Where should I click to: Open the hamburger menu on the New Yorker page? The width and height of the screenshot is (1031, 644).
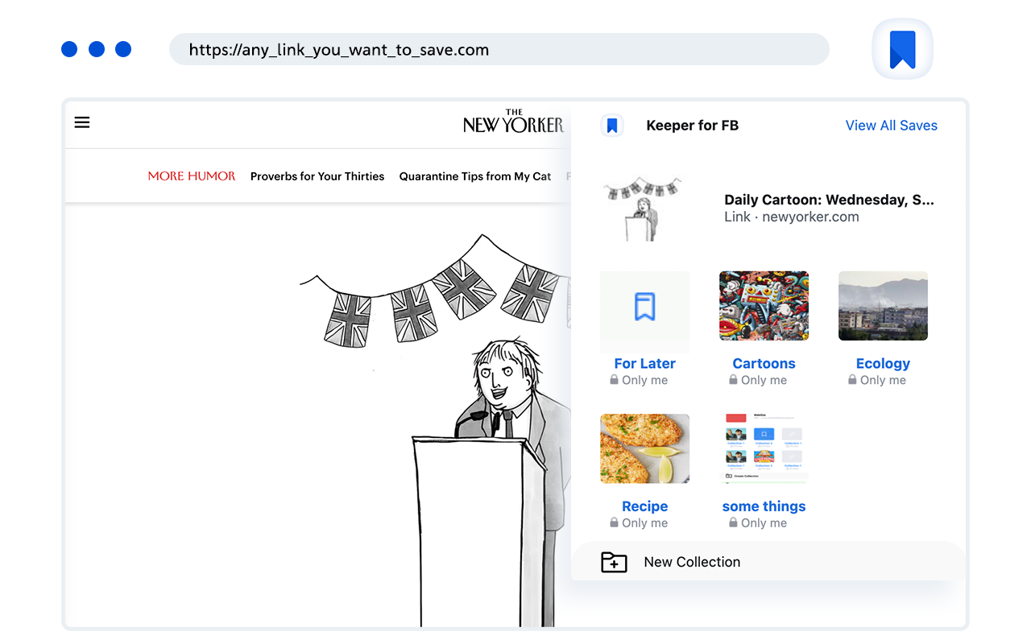click(81, 122)
